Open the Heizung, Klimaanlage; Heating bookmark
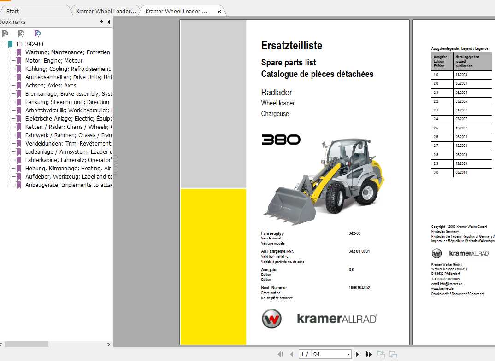 (68, 169)
